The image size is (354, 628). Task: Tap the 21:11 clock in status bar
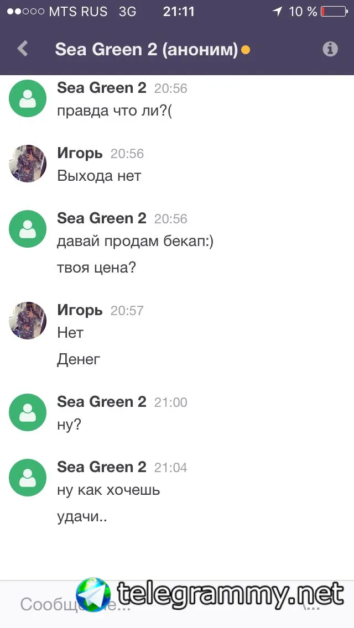[x=179, y=12]
